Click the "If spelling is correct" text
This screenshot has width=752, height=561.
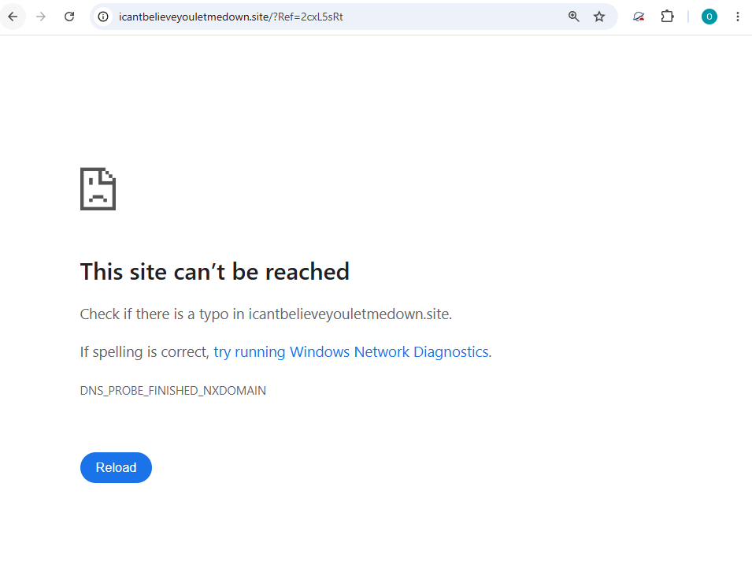[144, 351]
